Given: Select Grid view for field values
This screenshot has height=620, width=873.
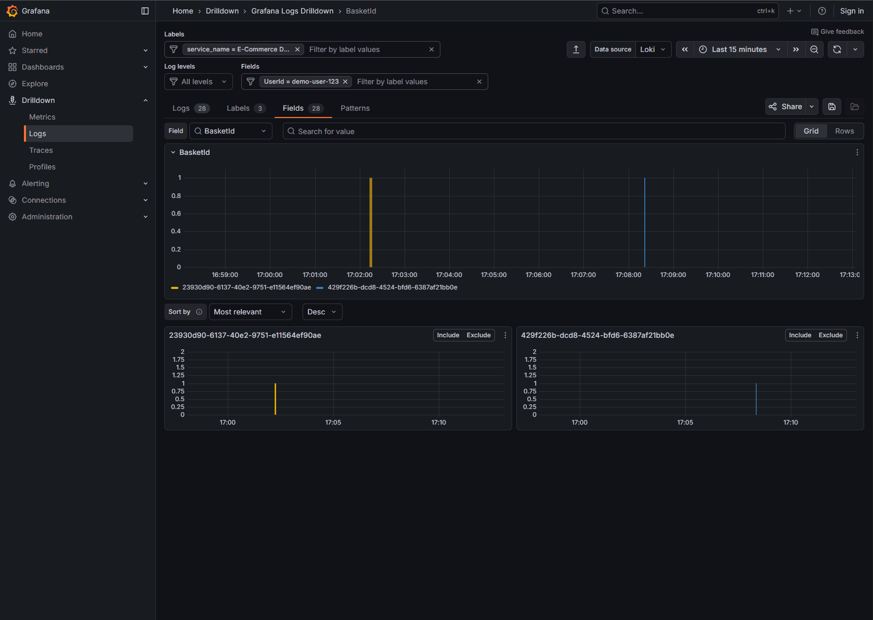Looking at the screenshot, I should [811, 130].
